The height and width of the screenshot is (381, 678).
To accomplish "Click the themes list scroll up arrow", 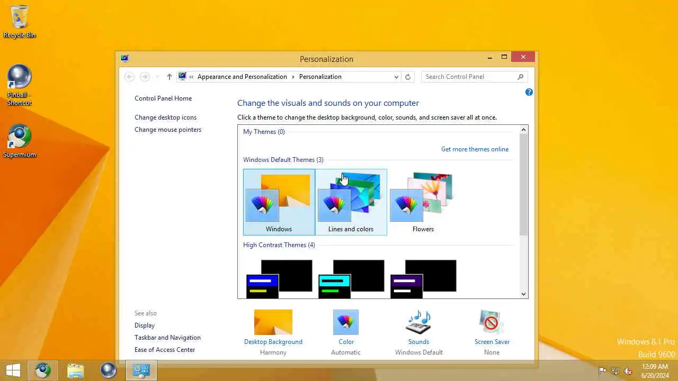I will pos(523,130).
